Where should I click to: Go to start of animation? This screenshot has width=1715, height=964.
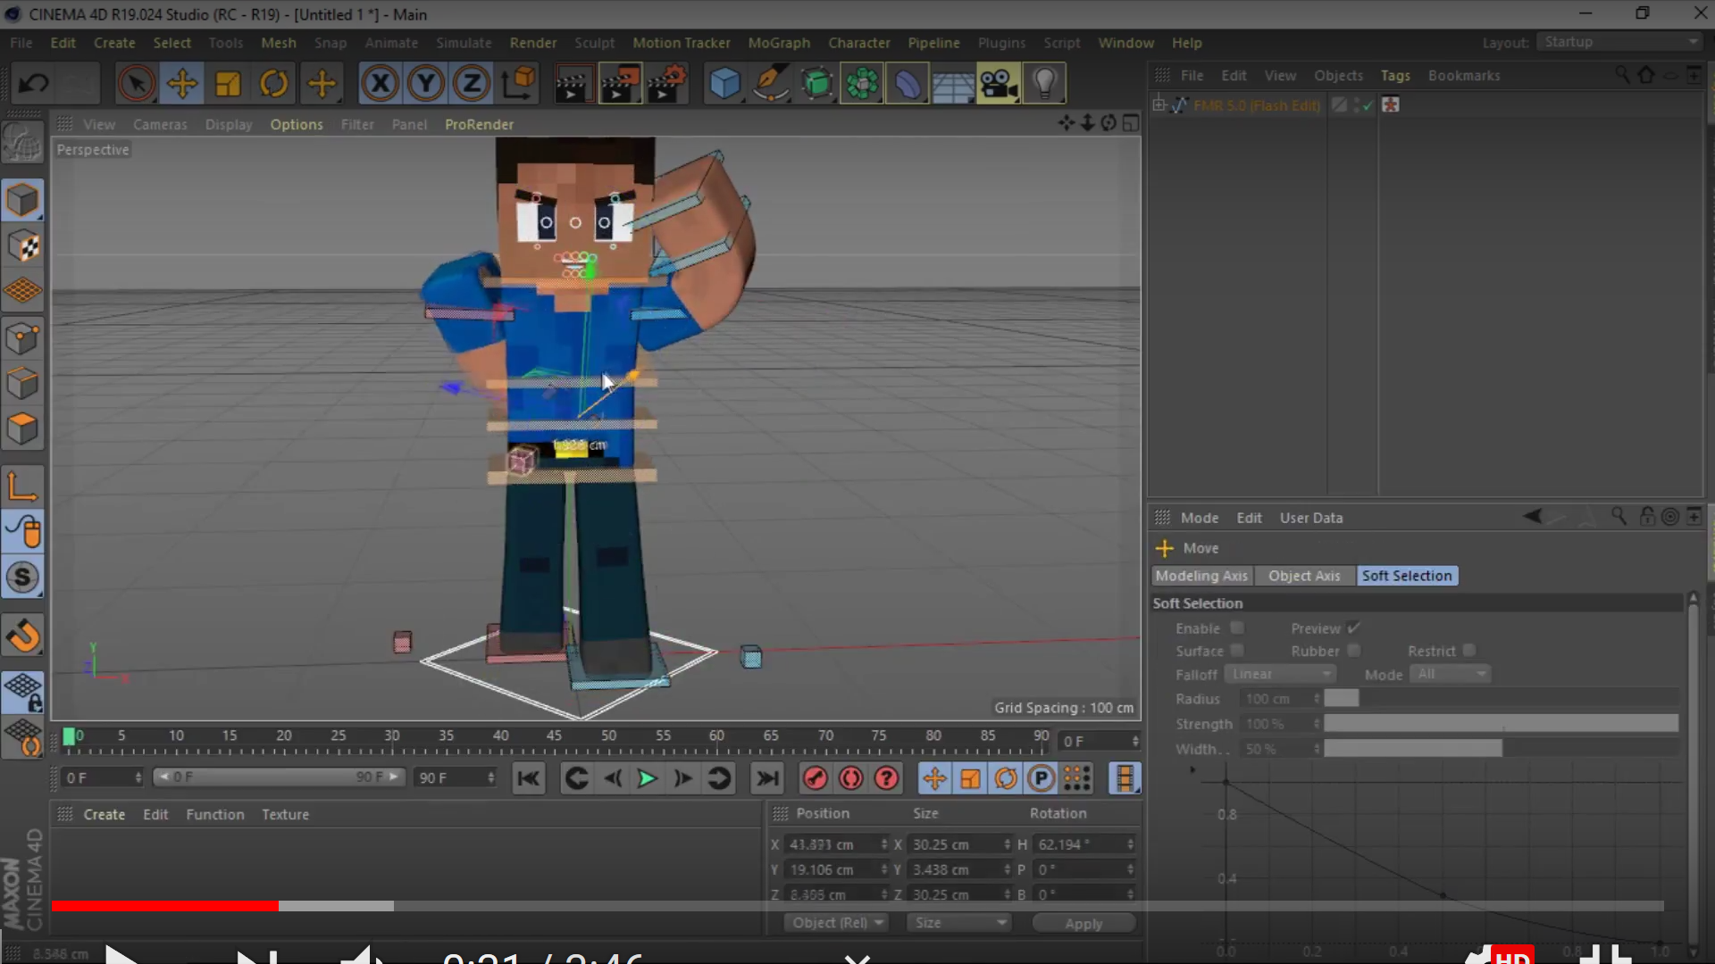pos(529,779)
